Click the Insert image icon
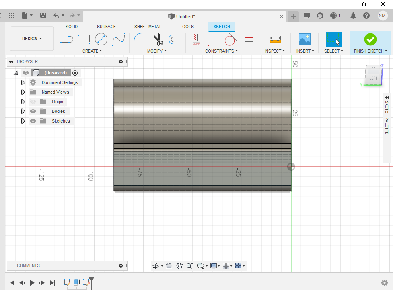 305,39
